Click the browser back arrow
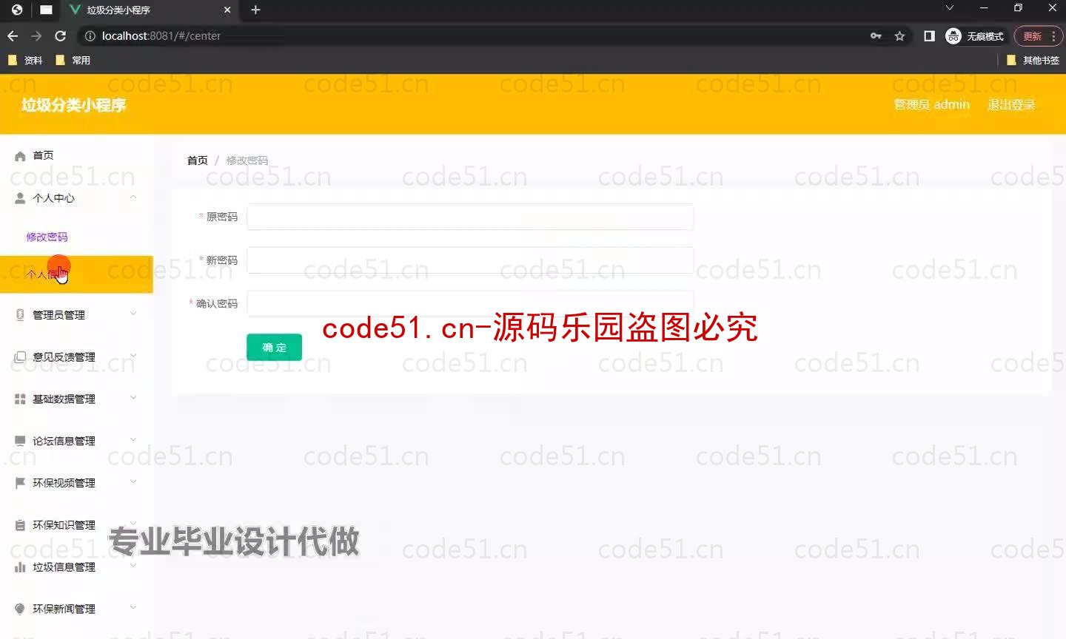The image size is (1066, 639). click(x=13, y=35)
